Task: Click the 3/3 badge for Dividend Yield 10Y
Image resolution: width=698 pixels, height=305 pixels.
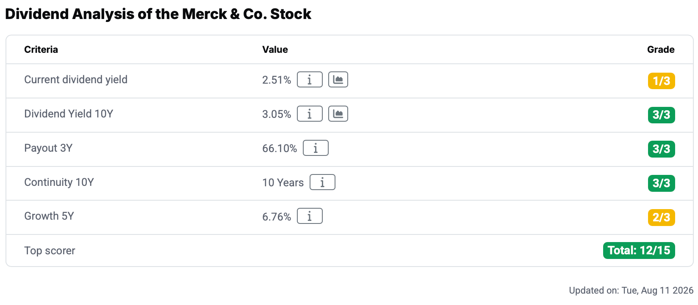Action: coord(661,115)
